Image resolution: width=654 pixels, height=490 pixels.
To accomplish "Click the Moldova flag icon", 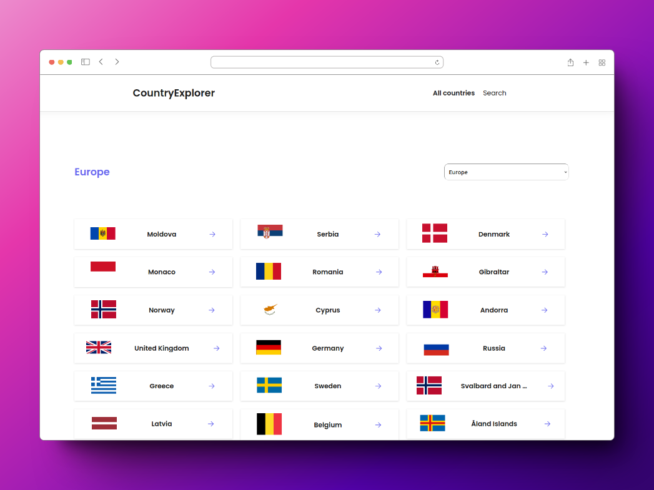I will [x=102, y=233].
